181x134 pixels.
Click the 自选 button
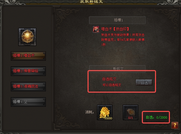(x=144, y=82)
